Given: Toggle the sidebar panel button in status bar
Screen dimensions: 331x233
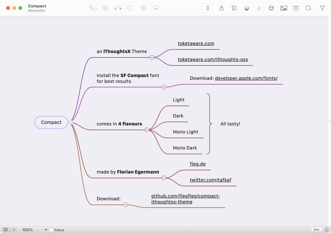Looking at the screenshot, I should click(x=6, y=229).
